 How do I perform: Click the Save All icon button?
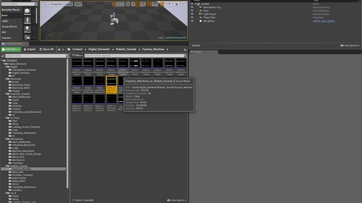tap(47, 49)
